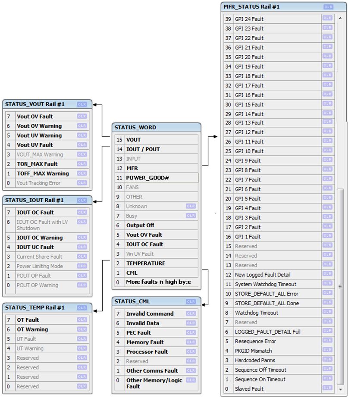
Task: Clear the Busy bit in STATUS_WORD
Action: pyautogui.click(x=191, y=216)
